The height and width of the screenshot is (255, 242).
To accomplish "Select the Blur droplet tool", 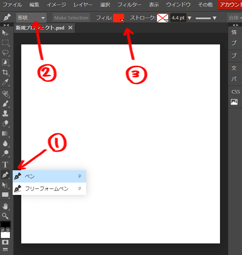I will coord(5,143).
